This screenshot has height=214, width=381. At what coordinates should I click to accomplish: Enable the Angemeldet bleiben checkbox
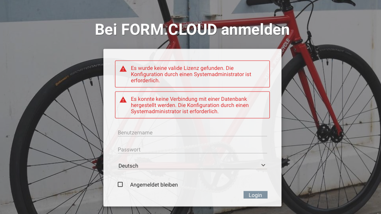[120, 184]
